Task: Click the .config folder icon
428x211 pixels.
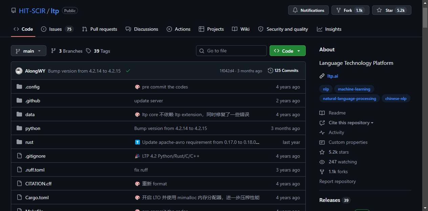Action: (x=19, y=87)
